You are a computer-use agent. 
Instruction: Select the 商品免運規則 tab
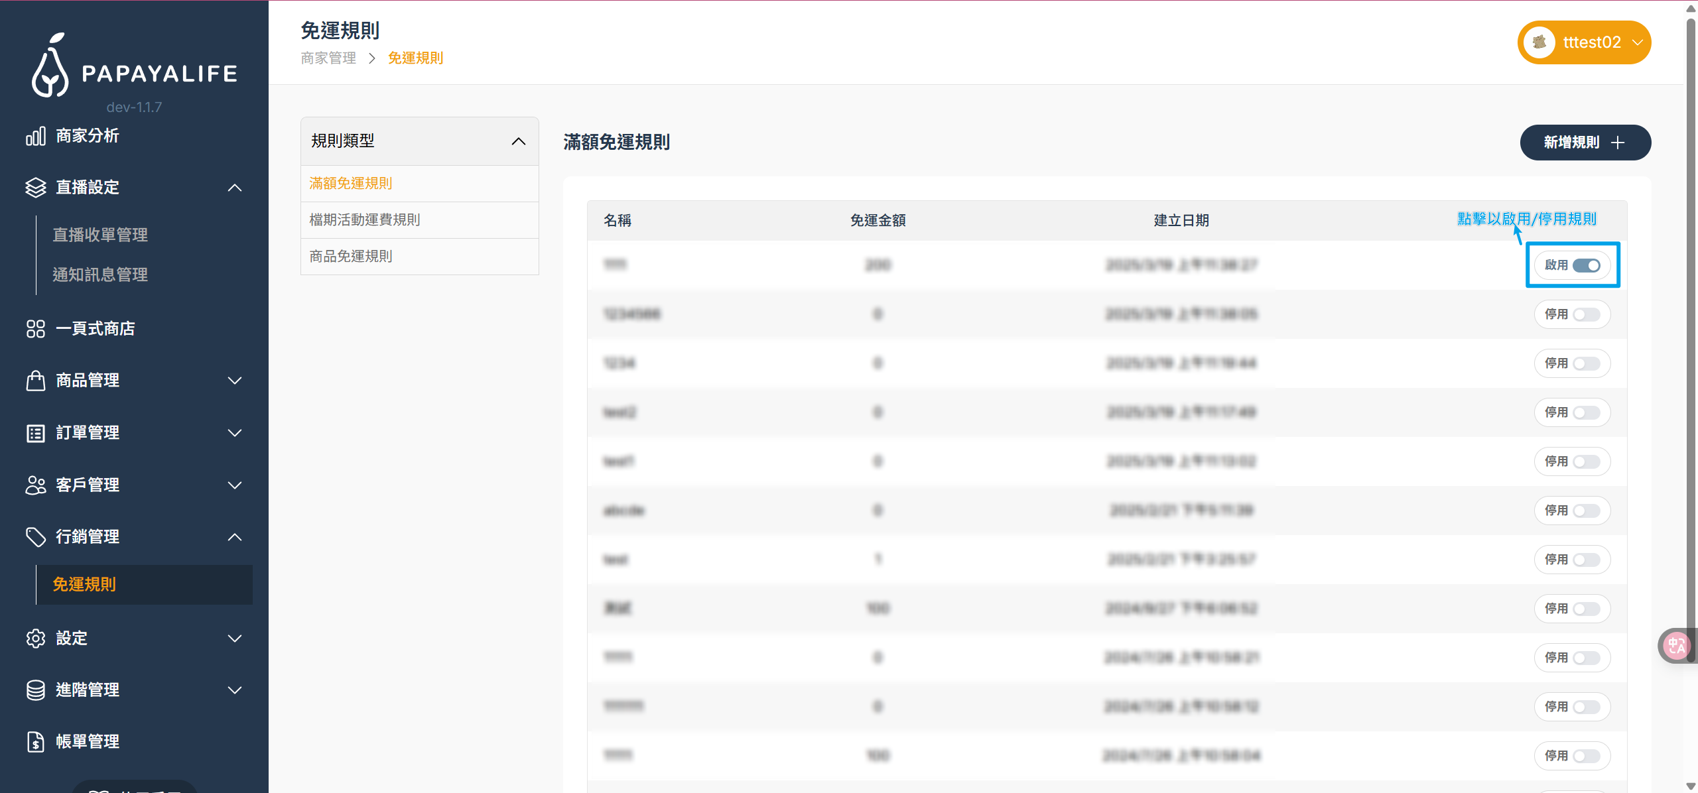[350, 256]
